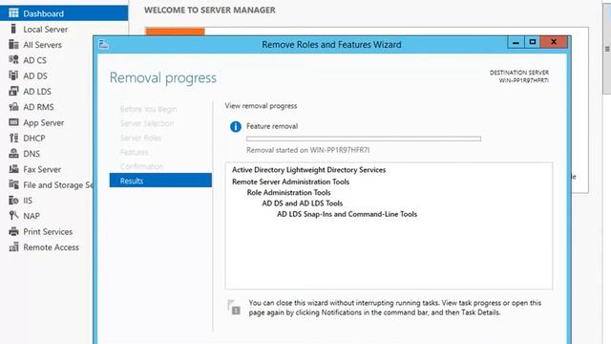The width and height of the screenshot is (611, 344).
Task: Click the AD RMS role icon
Action: click(13, 107)
